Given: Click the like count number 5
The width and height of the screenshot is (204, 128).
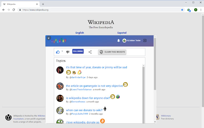Looking at the screenshot, I should (x=62, y=51).
